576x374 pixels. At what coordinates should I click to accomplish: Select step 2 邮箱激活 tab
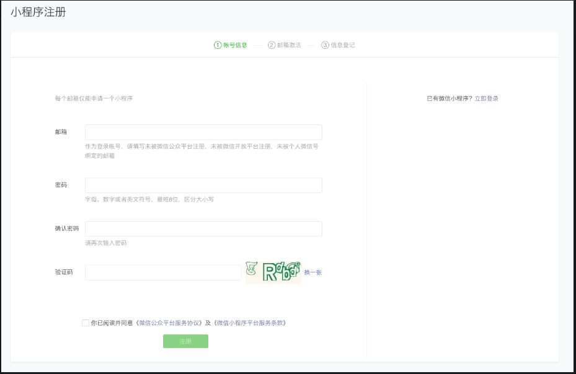point(285,45)
